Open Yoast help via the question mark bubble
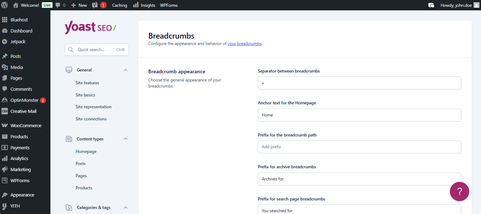Viewport: 481px width, 214px height. pyautogui.click(x=459, y=191)
